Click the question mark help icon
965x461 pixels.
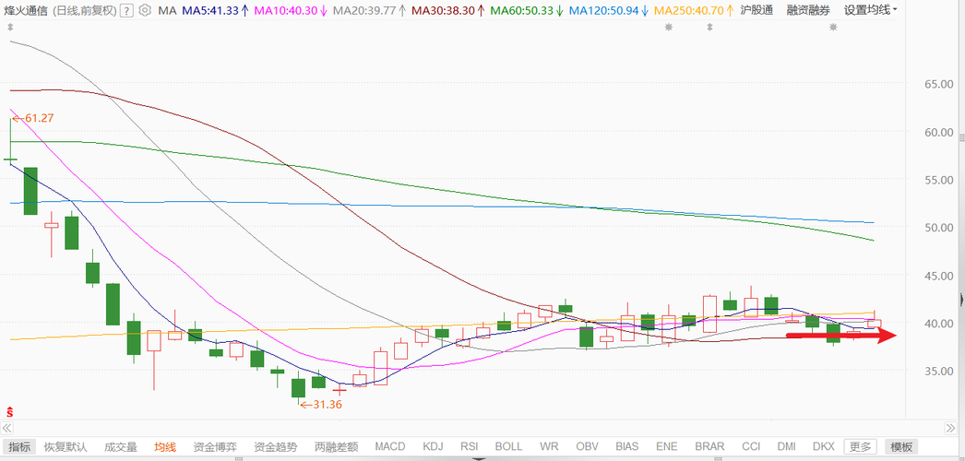click(x=126, y=10)
